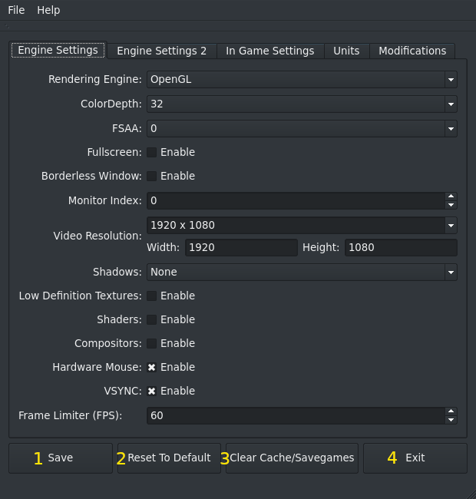Image resolution: width=476 pixels, height=499 pixels.
Task: Decrease Monitor Index with down arrow
Action: (x=451, y=205)
